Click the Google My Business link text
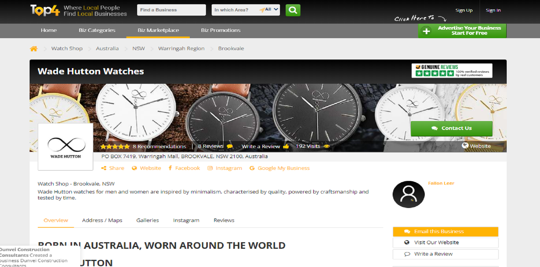Screen dimensions: 540x267 [x=284, y=168]
